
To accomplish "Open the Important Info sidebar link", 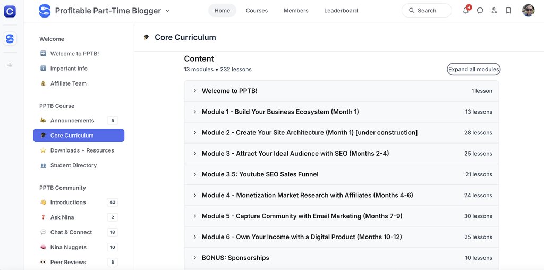I will [x=79, y=69].
